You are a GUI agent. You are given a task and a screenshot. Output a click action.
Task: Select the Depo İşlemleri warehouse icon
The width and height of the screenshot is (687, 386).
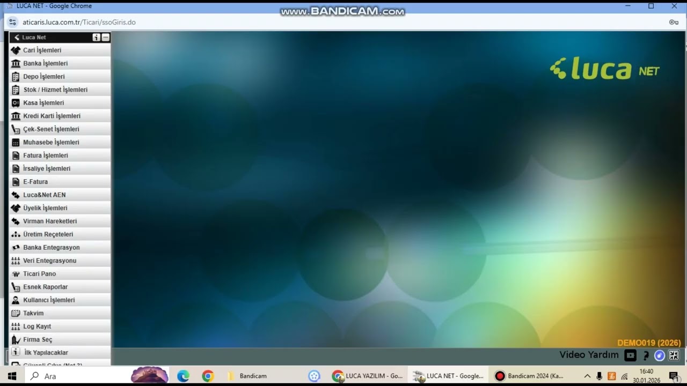tap(16, 77)
